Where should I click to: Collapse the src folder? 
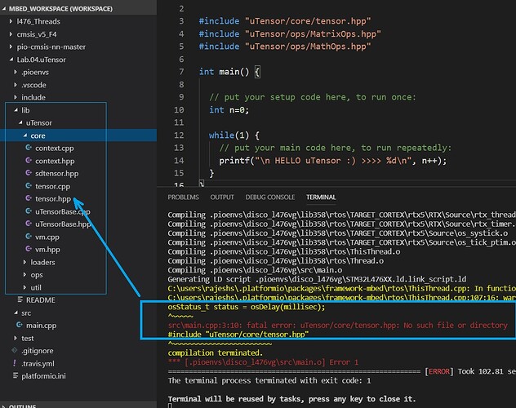click(x=16, y=313)
